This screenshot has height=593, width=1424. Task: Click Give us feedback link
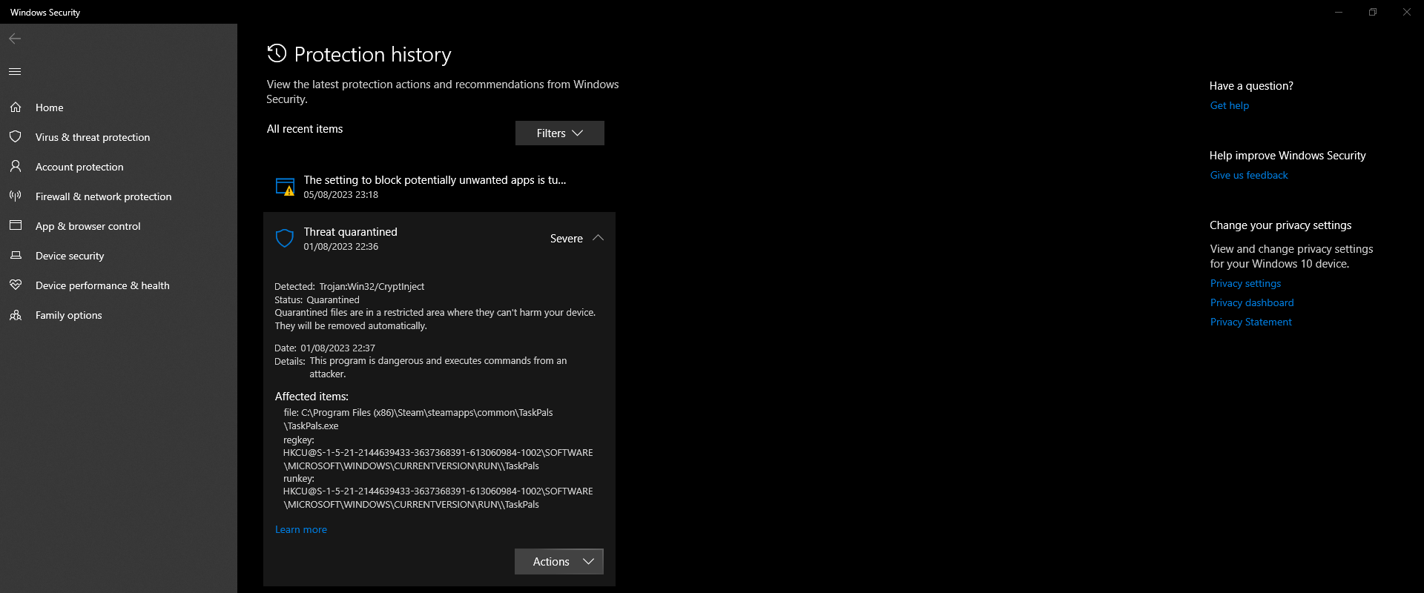click(1249, 175)
